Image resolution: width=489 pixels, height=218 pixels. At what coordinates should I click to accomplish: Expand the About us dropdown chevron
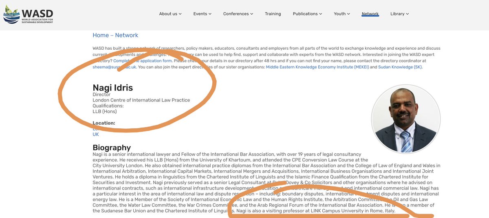[x=180, y=14]
